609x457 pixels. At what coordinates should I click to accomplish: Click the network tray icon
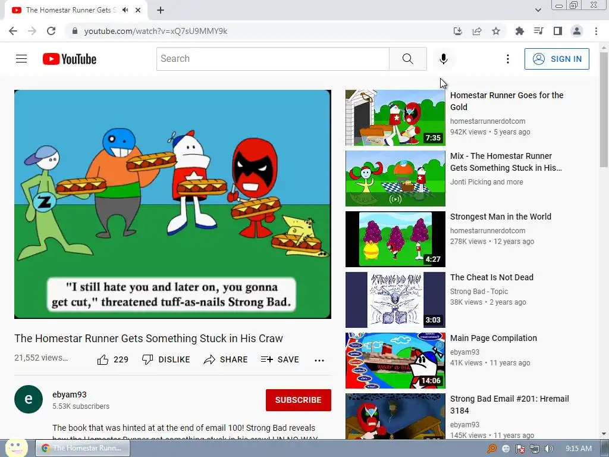click(x=535, y=449)
